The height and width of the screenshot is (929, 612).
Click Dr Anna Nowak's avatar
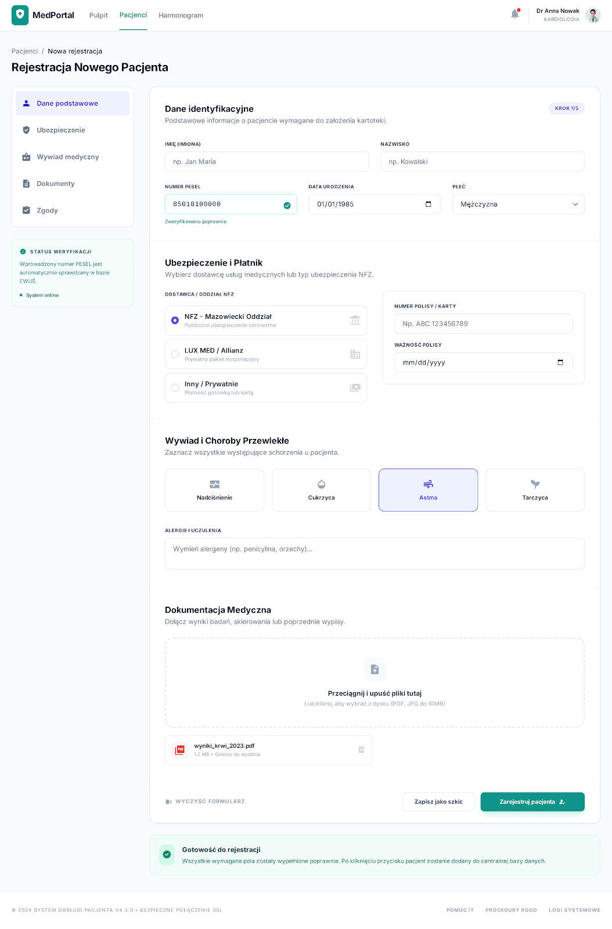[593, 15]
